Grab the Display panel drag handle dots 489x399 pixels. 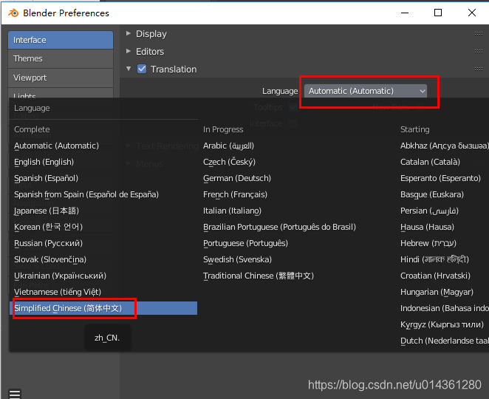(x=479, y=34)
